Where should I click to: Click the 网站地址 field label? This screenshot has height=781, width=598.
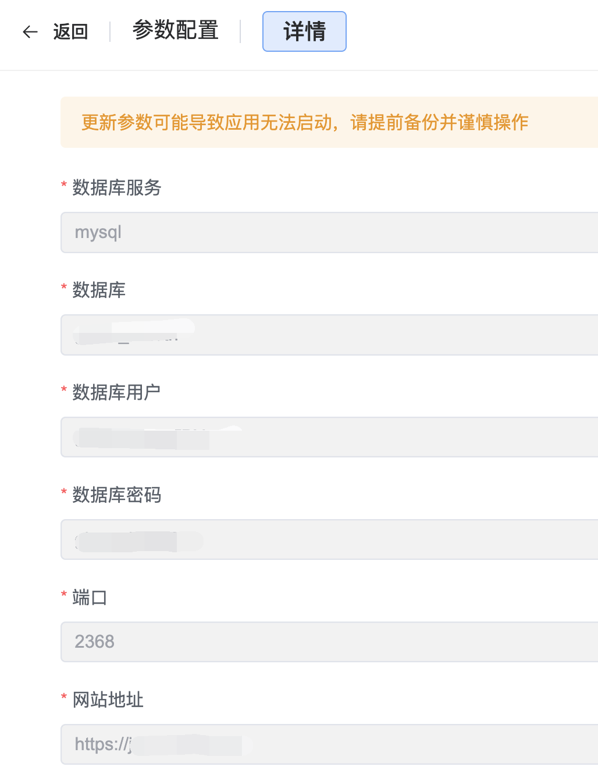(108, 700)
